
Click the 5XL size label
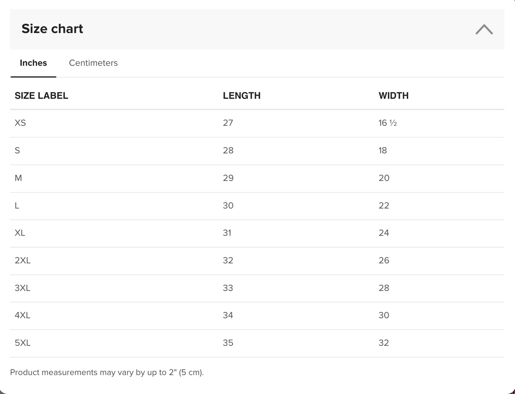pos(22,343)
